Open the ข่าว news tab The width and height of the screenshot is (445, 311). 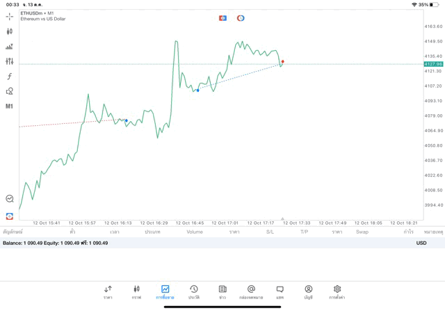click(222, 292)
